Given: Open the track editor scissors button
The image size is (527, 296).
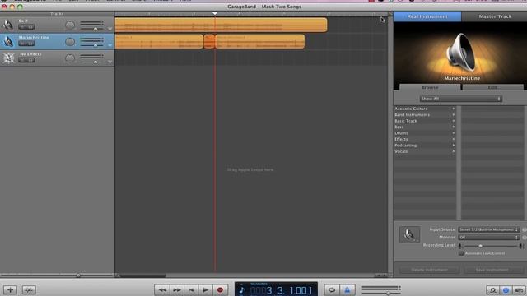Looking at the screenshot, I should [29, 290].
